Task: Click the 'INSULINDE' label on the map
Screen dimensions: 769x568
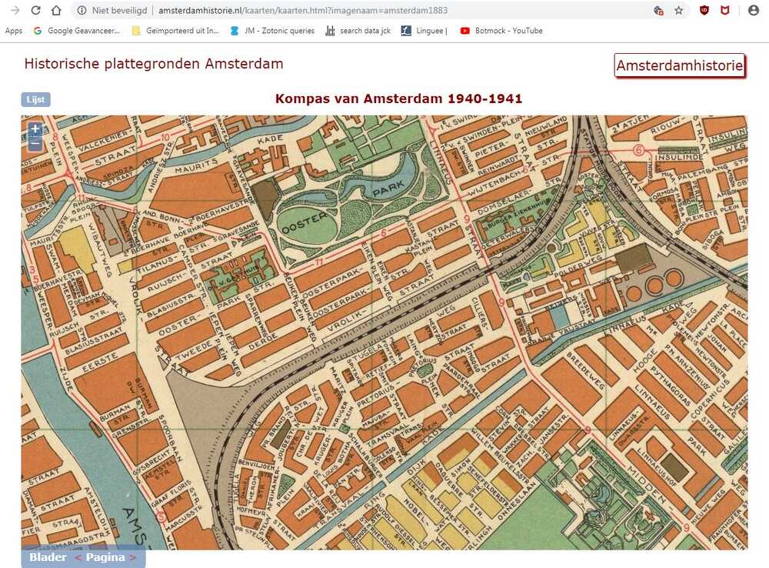Action: pos(679,157)
